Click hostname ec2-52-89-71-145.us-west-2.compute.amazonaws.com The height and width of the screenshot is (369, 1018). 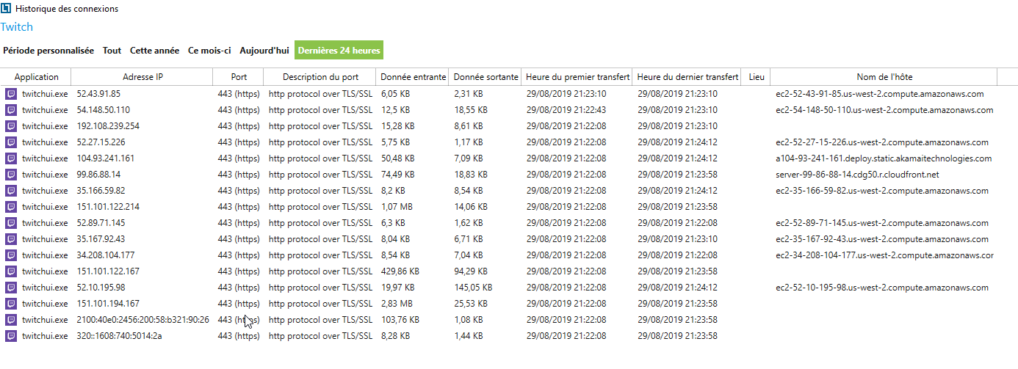click(882, 223)
